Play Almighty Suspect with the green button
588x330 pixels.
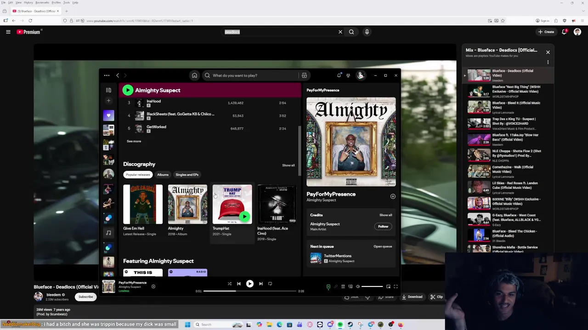[128, 90]
